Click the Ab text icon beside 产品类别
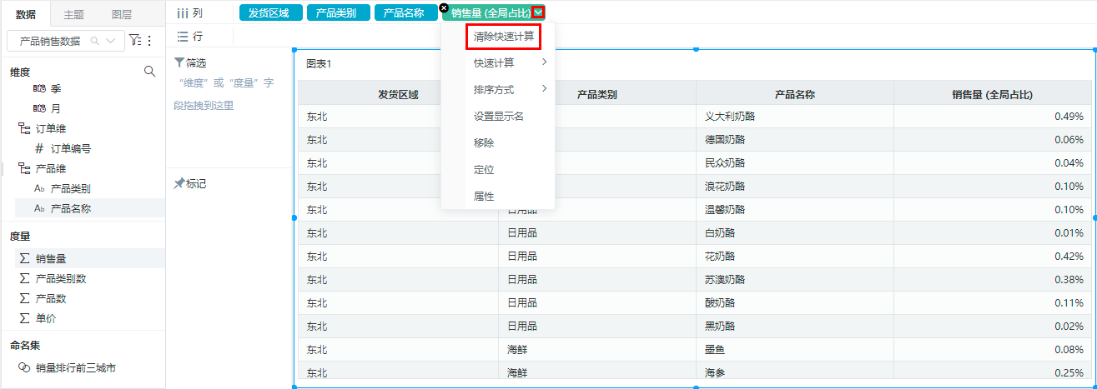1097x389 pixels. (x=39, y=189)
